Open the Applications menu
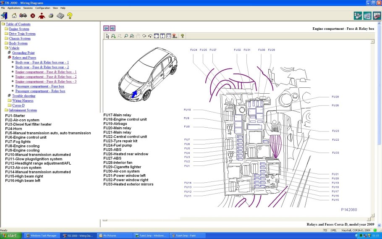The width and height of the screenshot is (382, 239). point(14,8)
